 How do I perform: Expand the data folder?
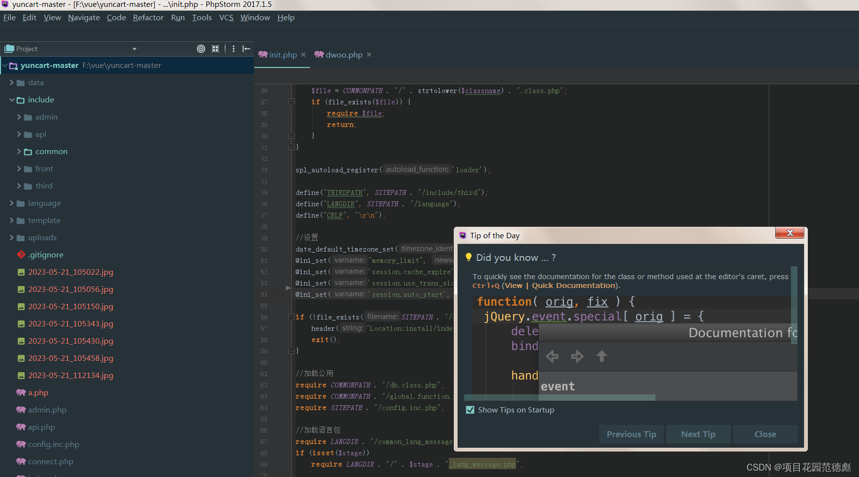(x=12, y=82)
